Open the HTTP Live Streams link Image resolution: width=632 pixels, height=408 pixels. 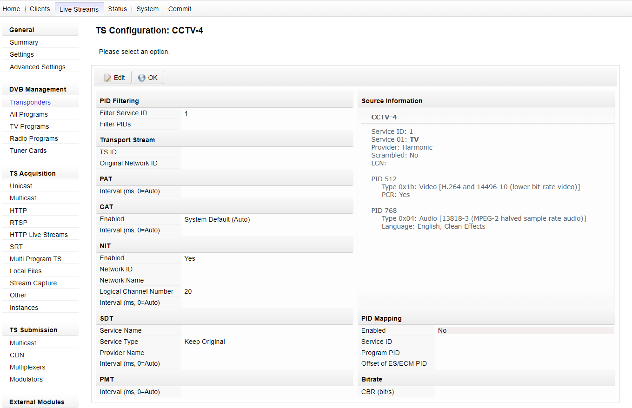[x=39, y=235]
